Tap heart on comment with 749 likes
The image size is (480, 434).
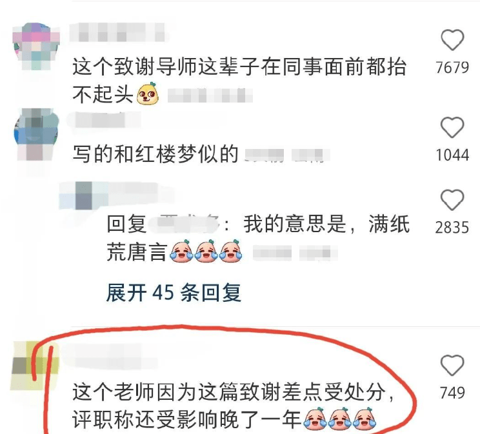point(452,365)
